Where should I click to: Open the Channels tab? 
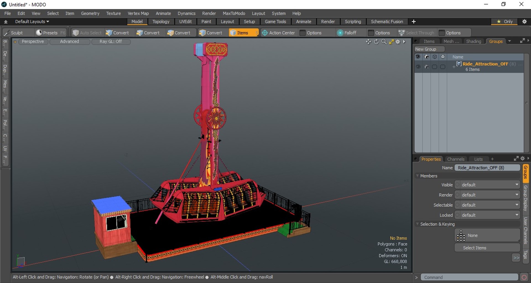[x=455, y=159]
